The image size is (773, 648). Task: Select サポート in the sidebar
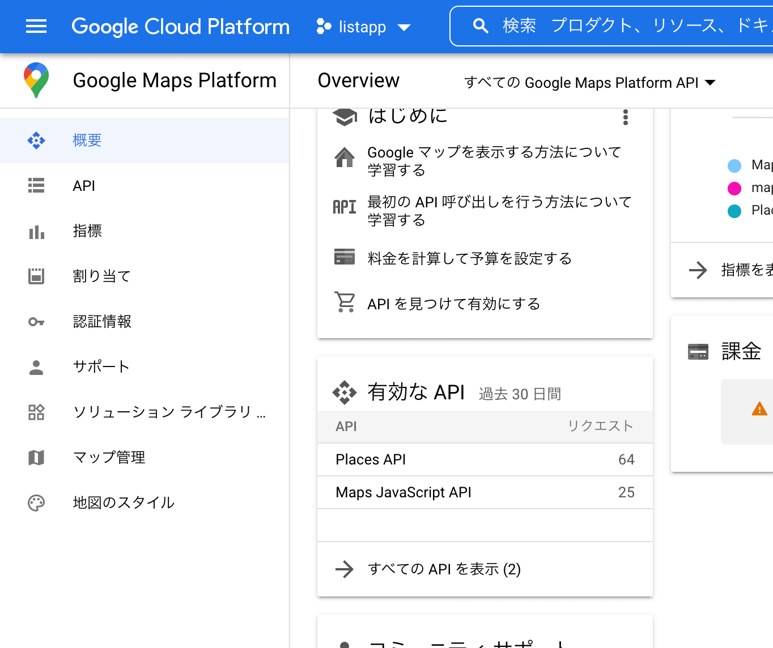[145, 367]
